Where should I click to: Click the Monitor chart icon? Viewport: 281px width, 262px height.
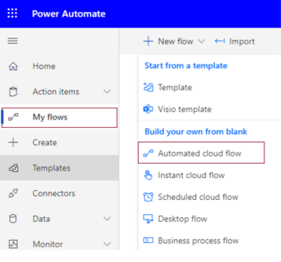(13, 244)
